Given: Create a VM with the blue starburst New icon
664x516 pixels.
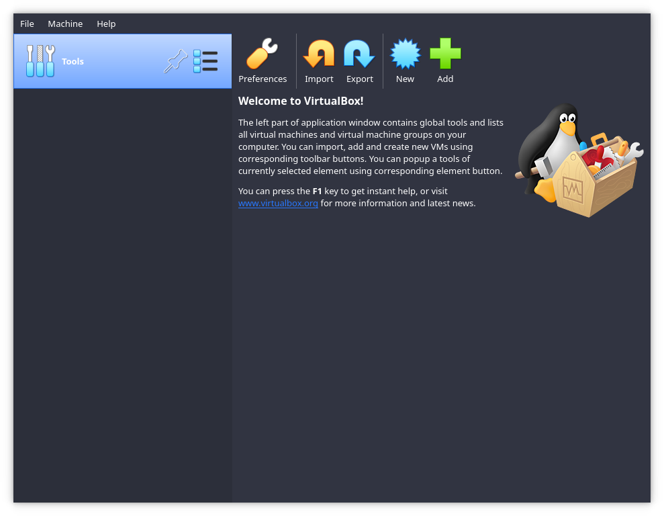Looking at the screenshot, I should 405,54.
